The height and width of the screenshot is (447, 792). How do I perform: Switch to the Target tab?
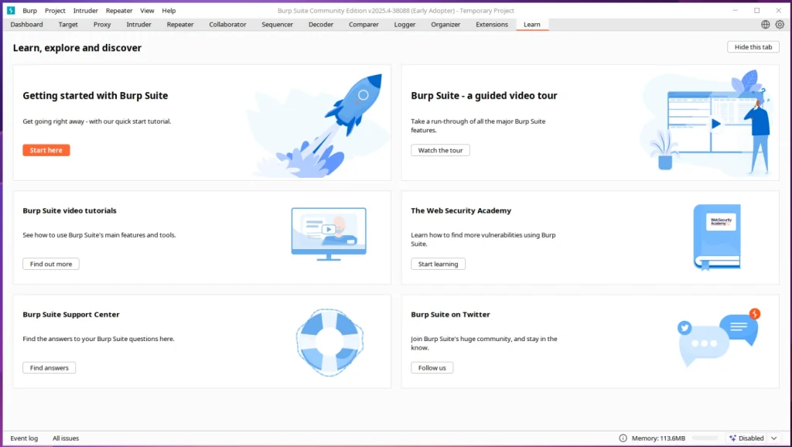(68, 24)
